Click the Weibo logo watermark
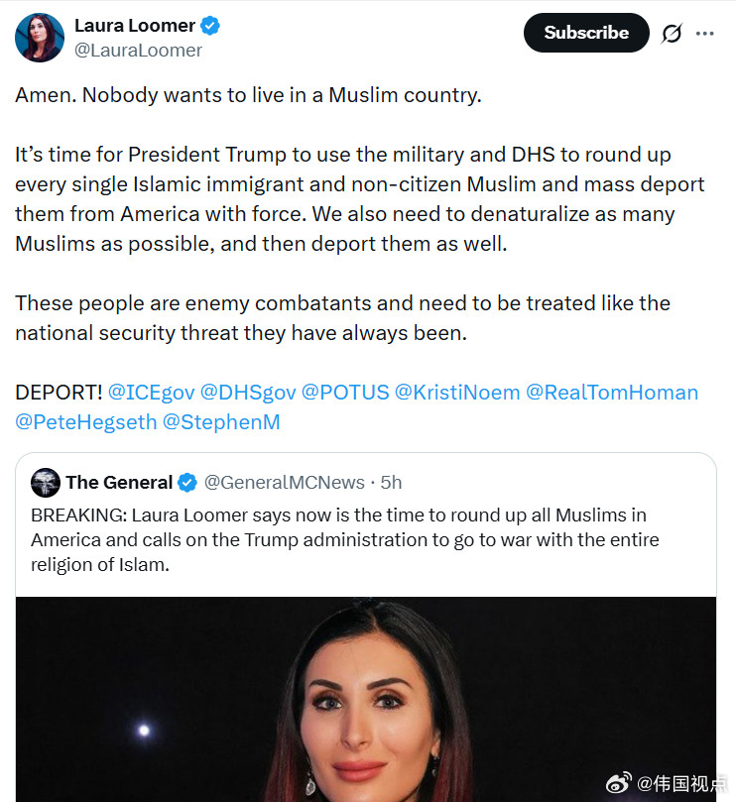The width and height of the screenshot is (736, 802). pos(618,783)
